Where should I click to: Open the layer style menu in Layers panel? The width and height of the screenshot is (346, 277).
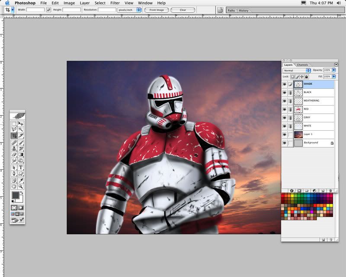292,190
